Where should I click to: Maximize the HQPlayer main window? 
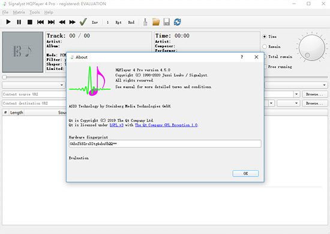pyautogui.click(x=308, y=4)
